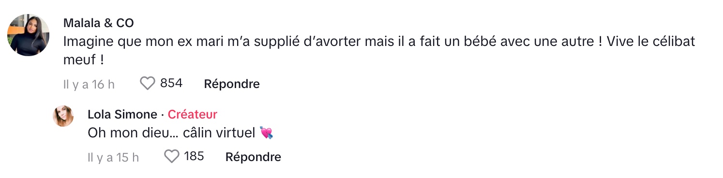Screen dimensions: 723x178
Task: Open Lola Simone's profile picture
Action: pyautogui.click(x=63, y=116)
